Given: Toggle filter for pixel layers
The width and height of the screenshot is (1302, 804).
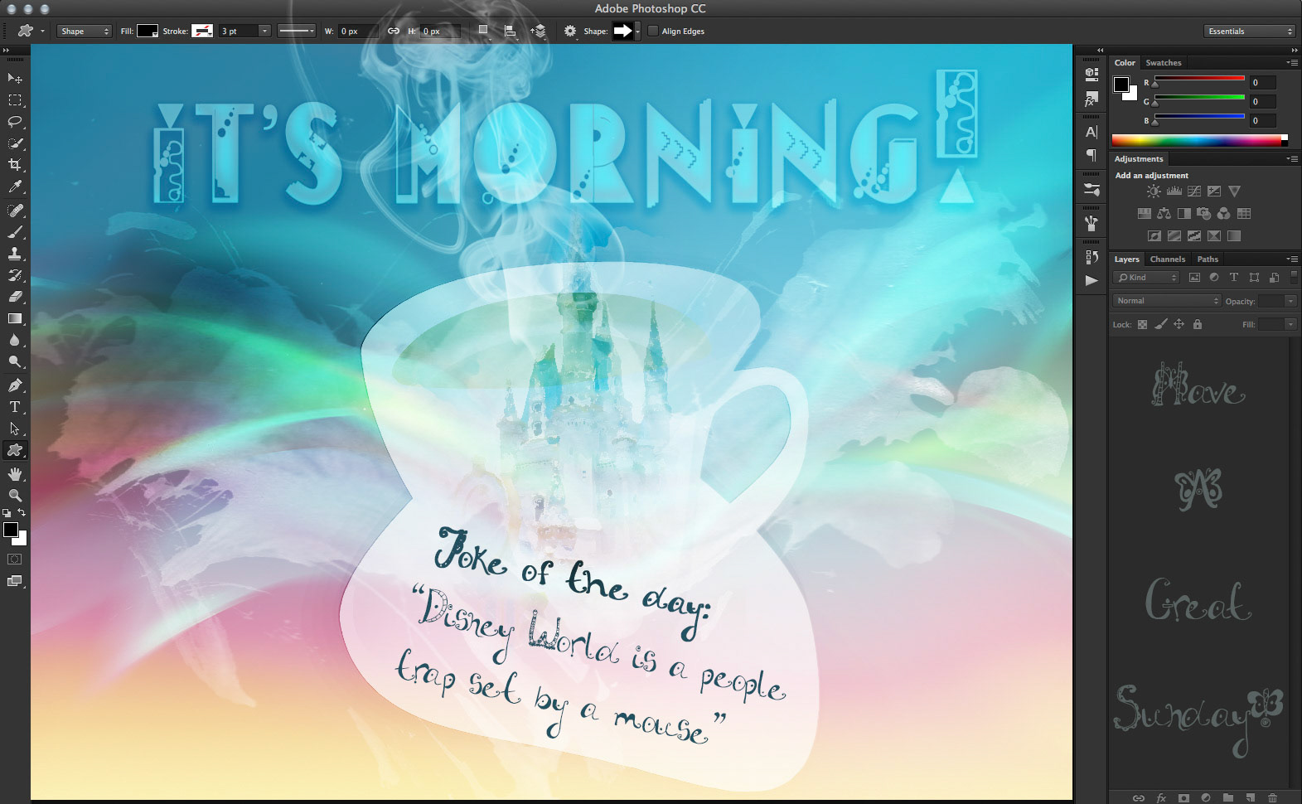Looking at the screenshot, I should tap(1194, 278).
